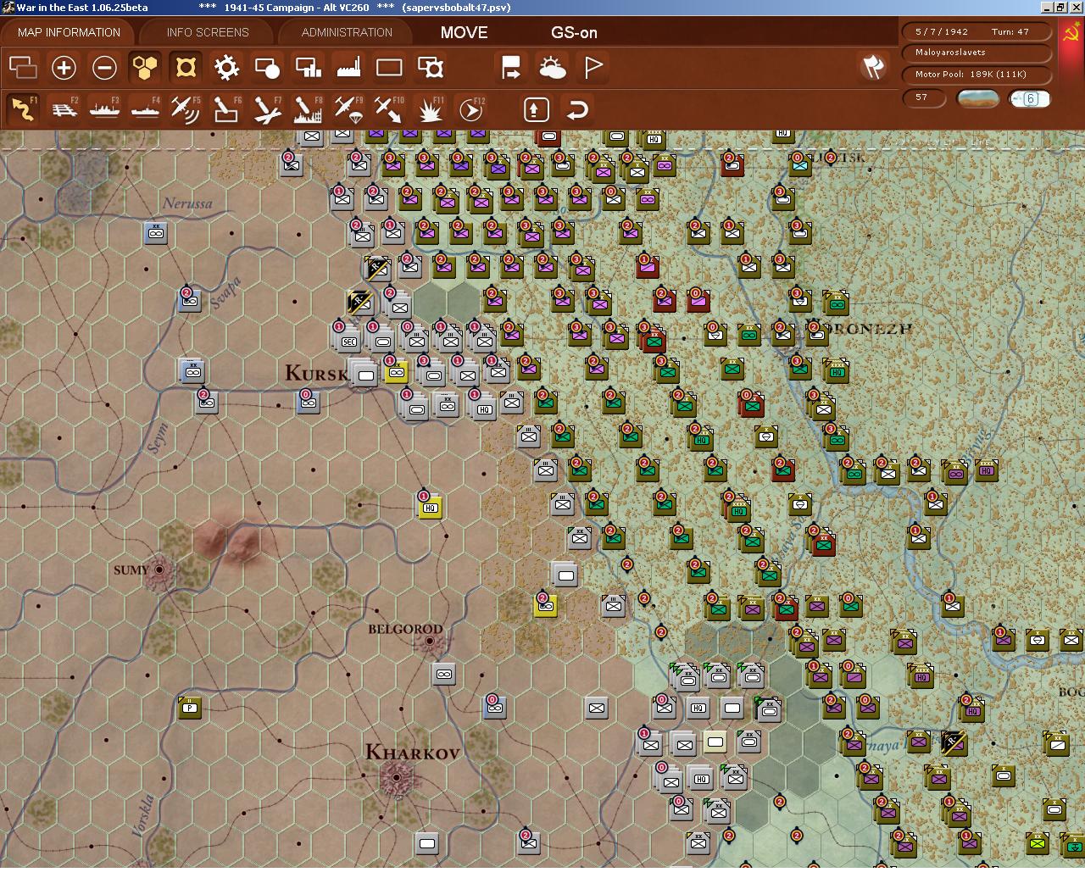1085x878 pixels.
Task: Open the MAP INFORMATION tab
Action: (x=70, y=32)
